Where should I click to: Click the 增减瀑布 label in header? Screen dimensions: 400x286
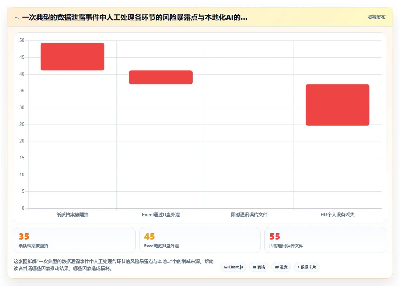click(x=376, y=17)
